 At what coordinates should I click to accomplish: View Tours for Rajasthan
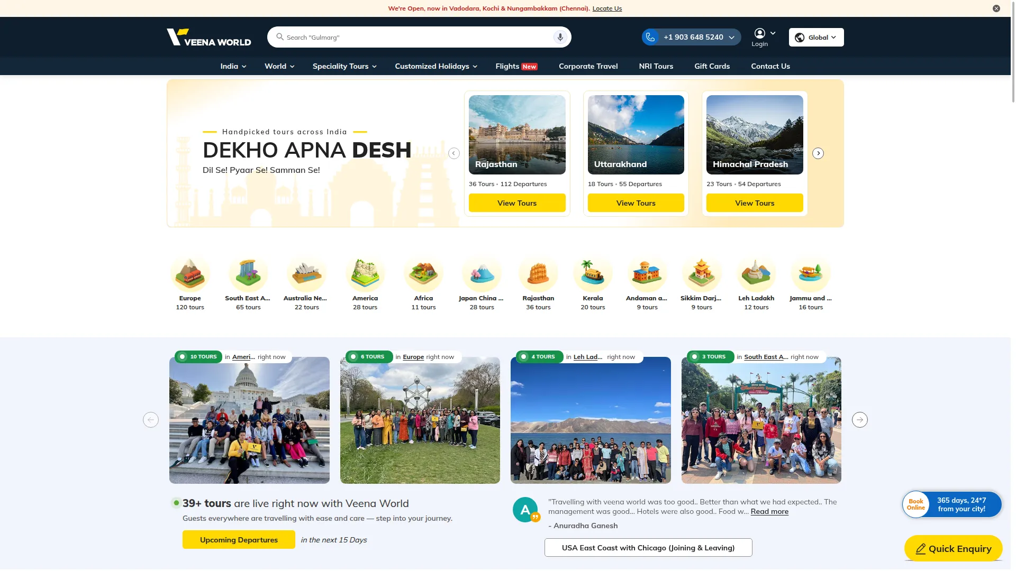517,203
